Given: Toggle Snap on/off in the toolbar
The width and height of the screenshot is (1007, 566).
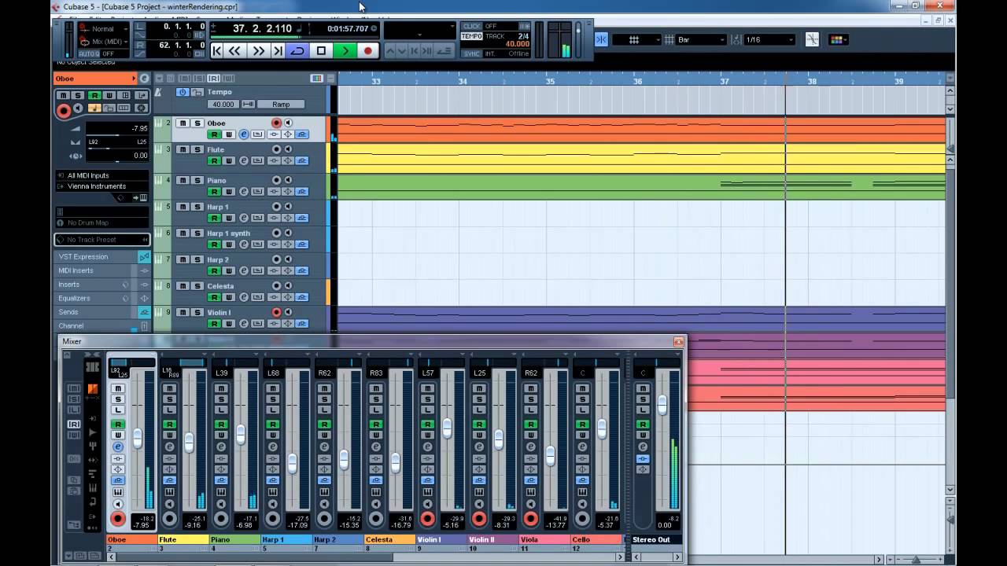Looking at the screenshot, I should [601, 39].
